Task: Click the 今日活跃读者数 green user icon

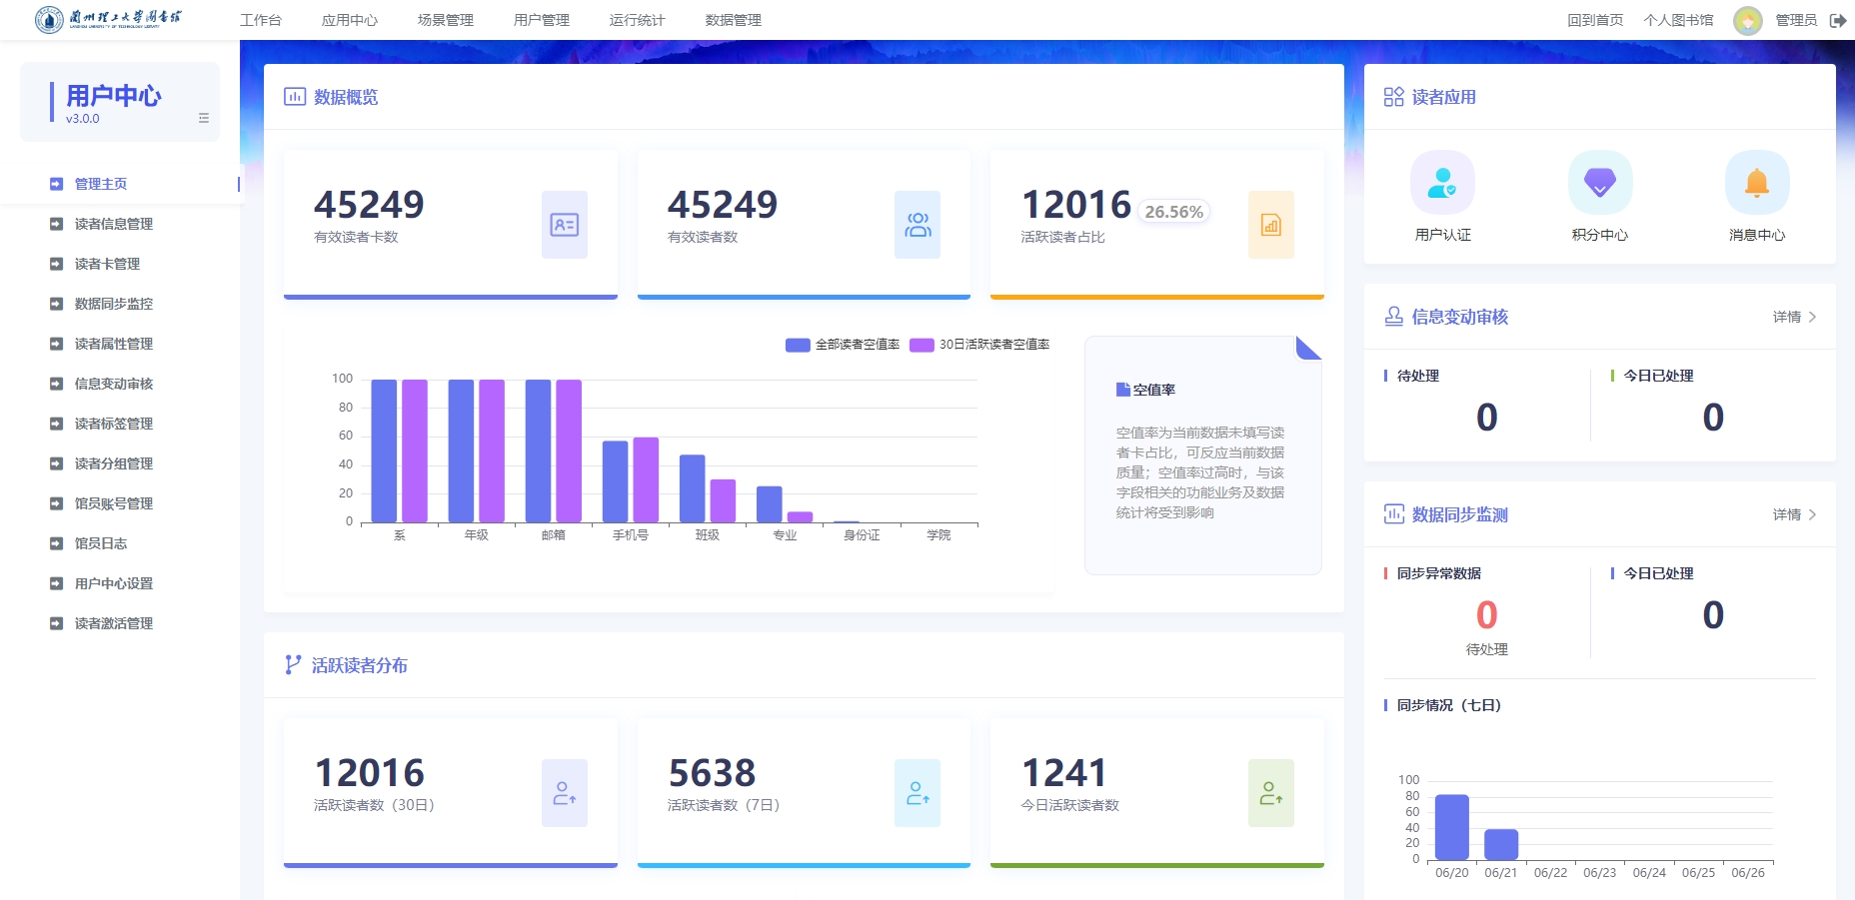Action: [1270, 793]
